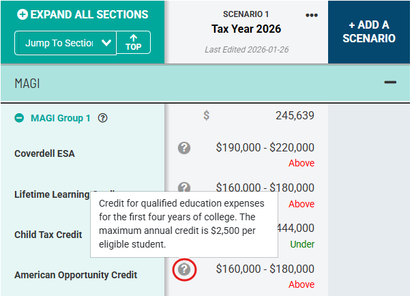Click the MAGI Group 1 label
The height and width of the screenshot is (296, 412).
click(60, 118)
